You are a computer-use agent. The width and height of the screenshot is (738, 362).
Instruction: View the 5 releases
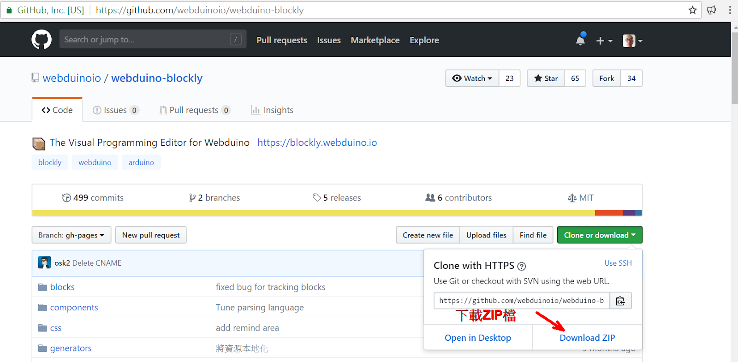pyautogui.click(x=337, y=198)
